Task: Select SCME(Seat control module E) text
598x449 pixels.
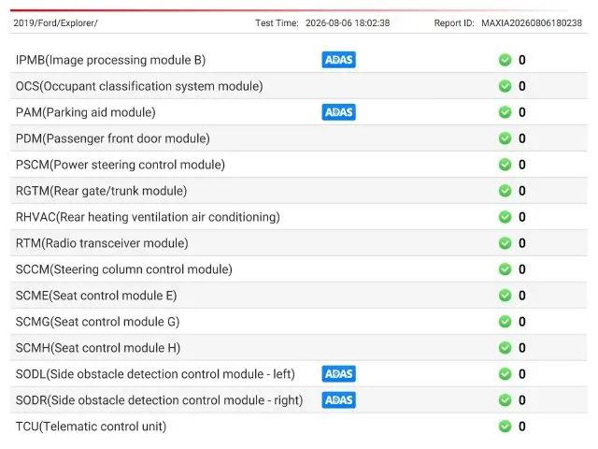Action: point(96,296)
